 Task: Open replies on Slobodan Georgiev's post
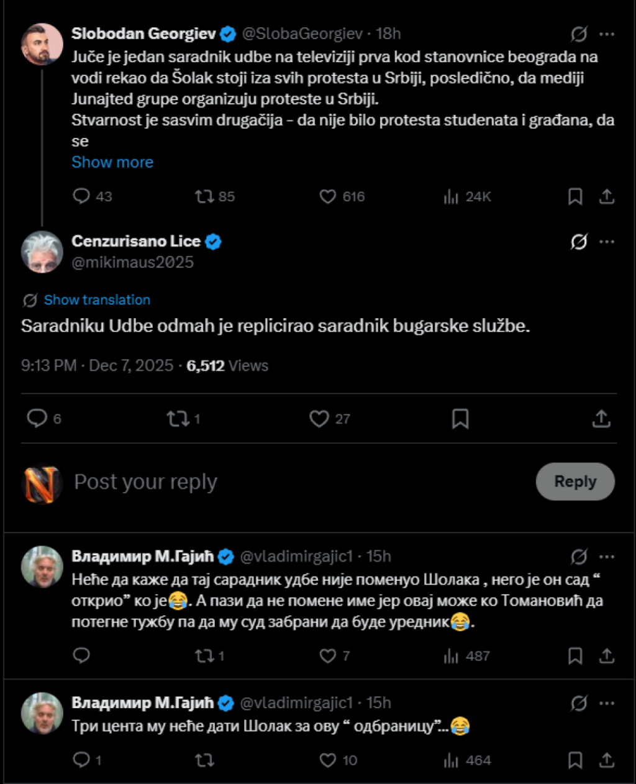[x=81, y=197]
